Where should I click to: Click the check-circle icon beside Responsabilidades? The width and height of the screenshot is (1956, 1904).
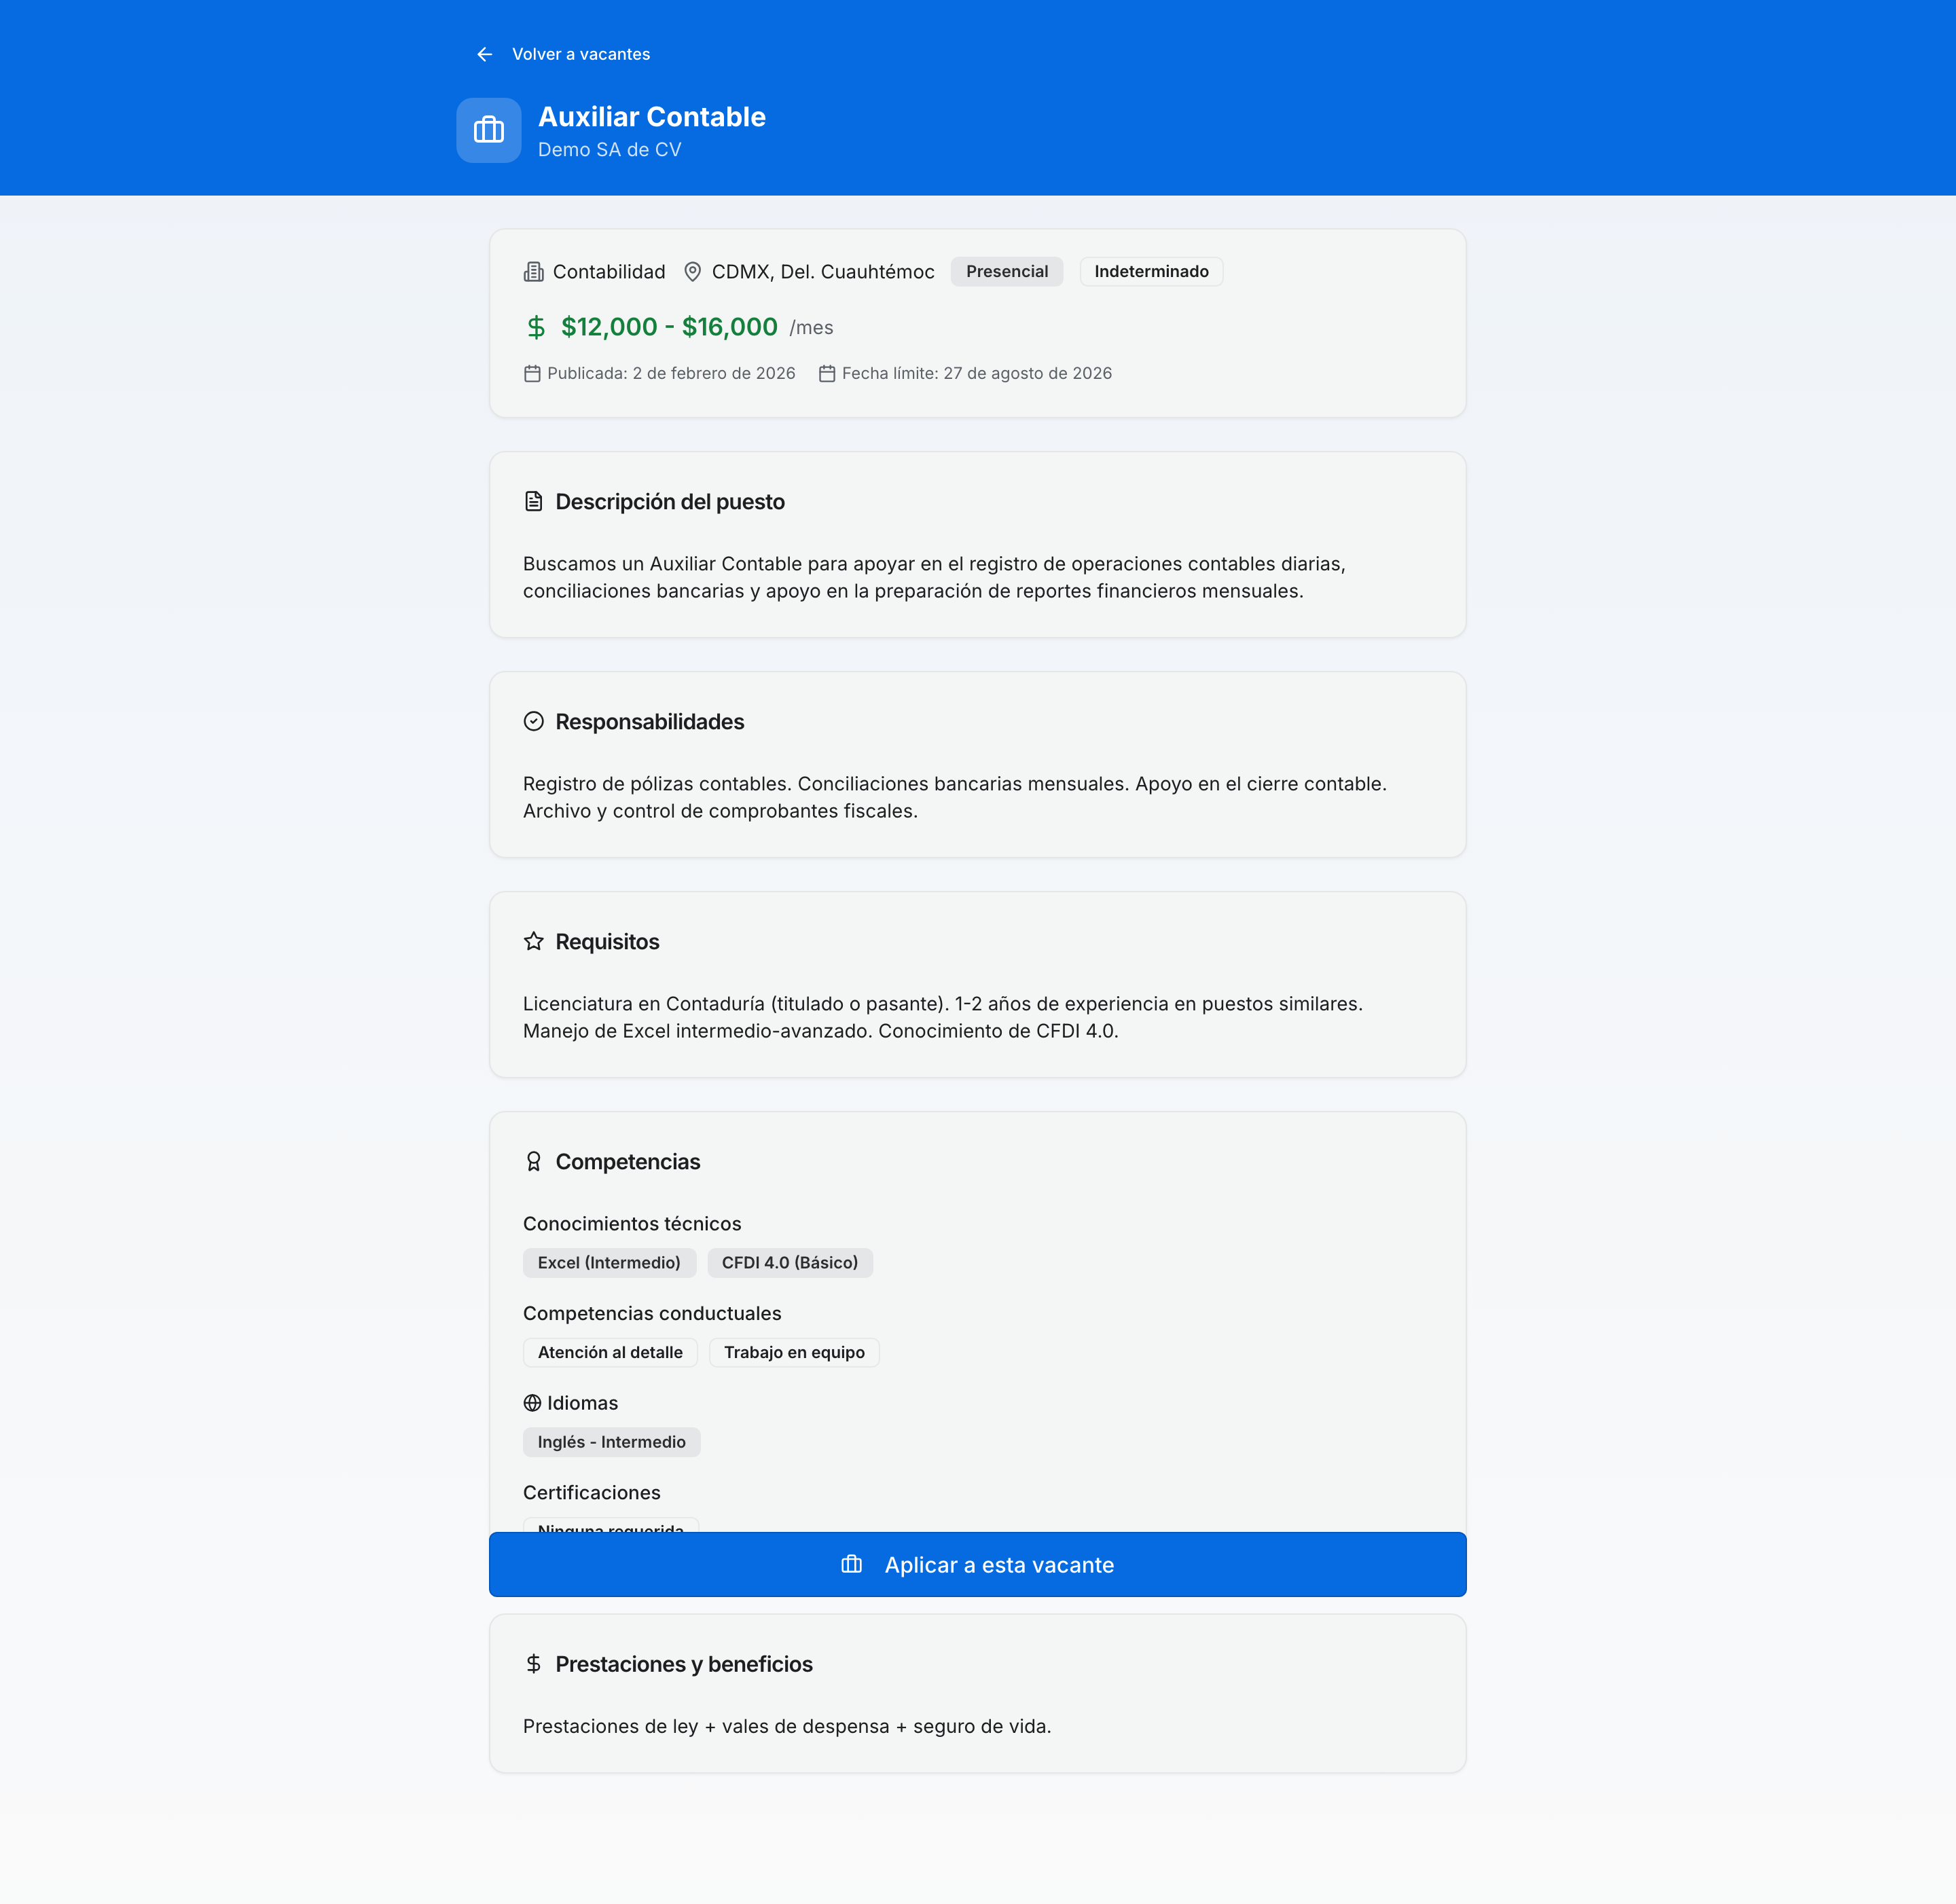pyautogui.click(x=534, y=722)
